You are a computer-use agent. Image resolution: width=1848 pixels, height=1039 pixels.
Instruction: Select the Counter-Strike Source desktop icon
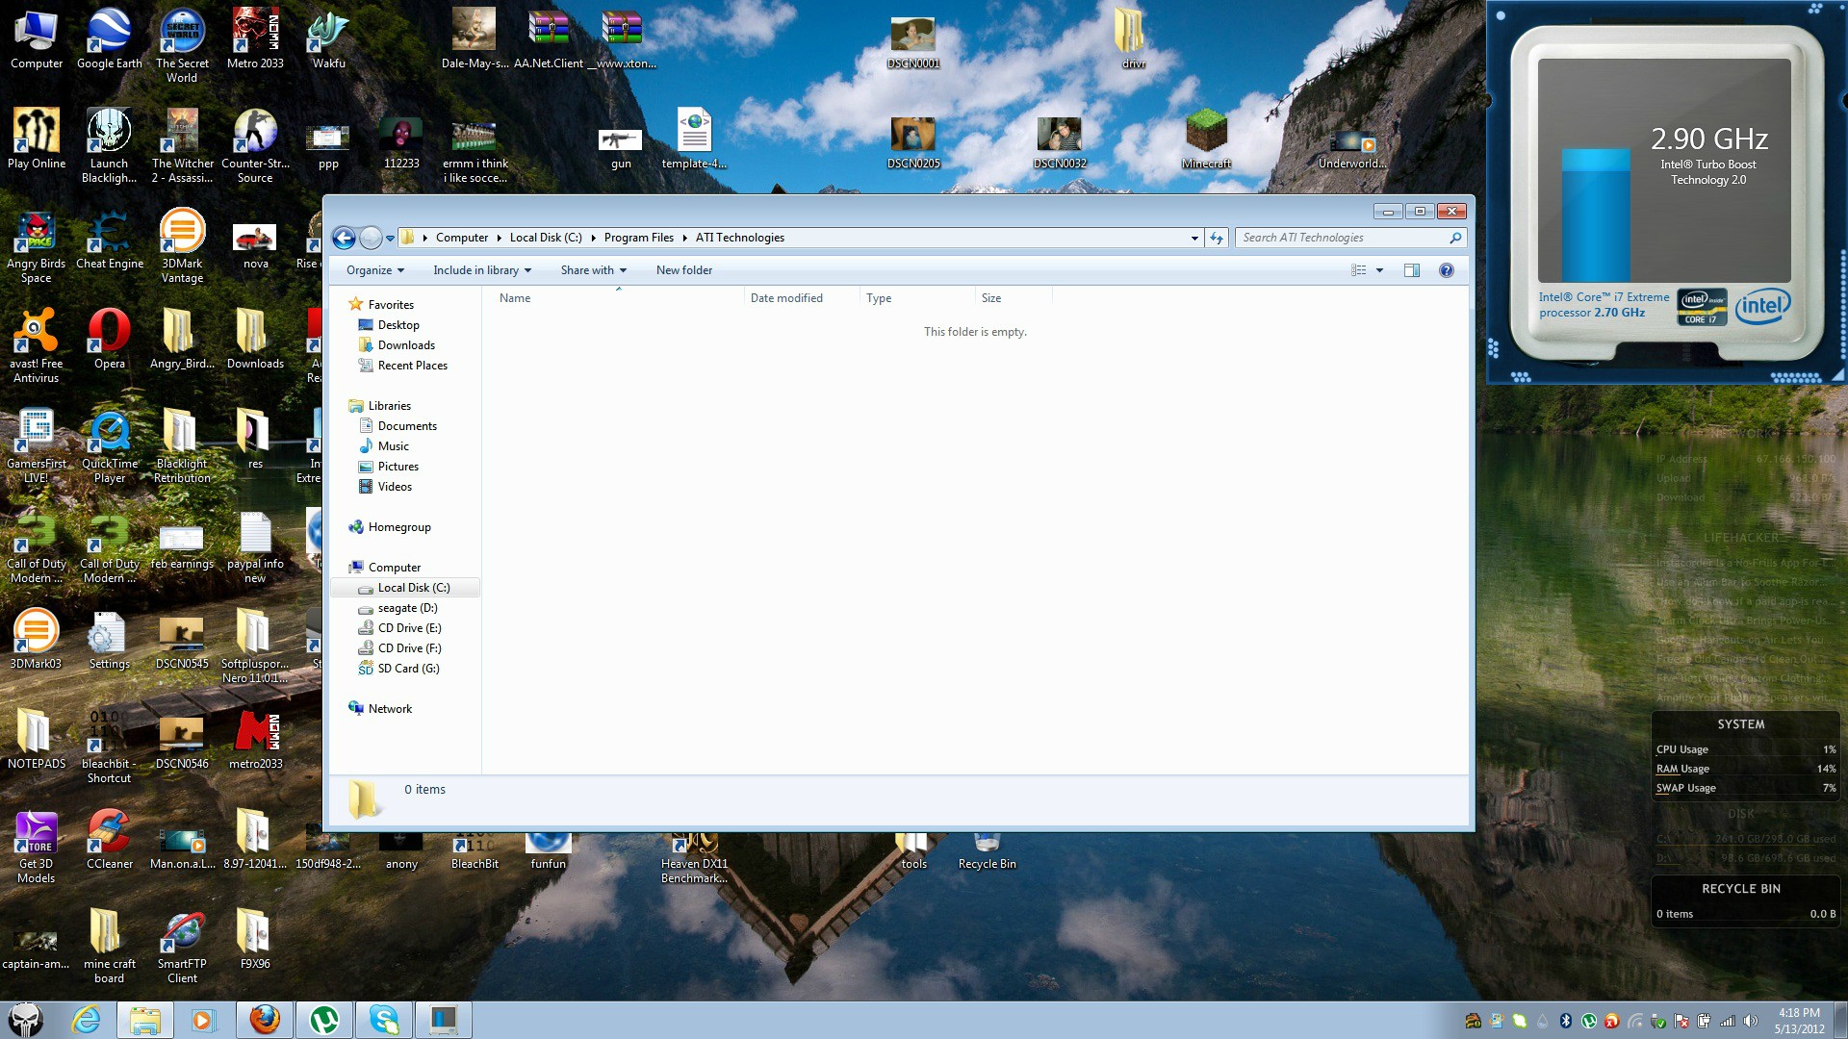(255, 146)
